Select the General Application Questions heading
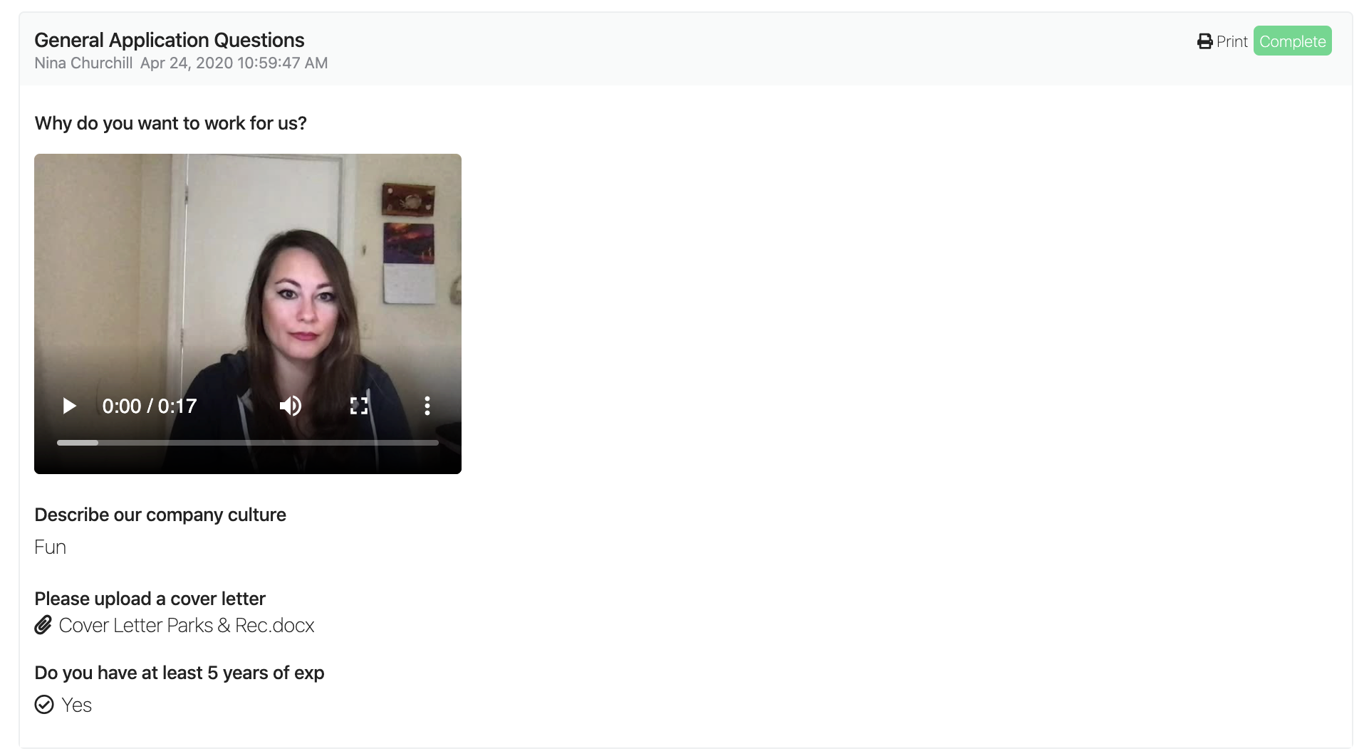 pos(170,40)
